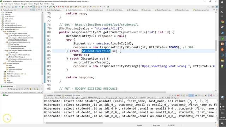Open the Source menu
This screenshot has height=127, width=226.
11,4
